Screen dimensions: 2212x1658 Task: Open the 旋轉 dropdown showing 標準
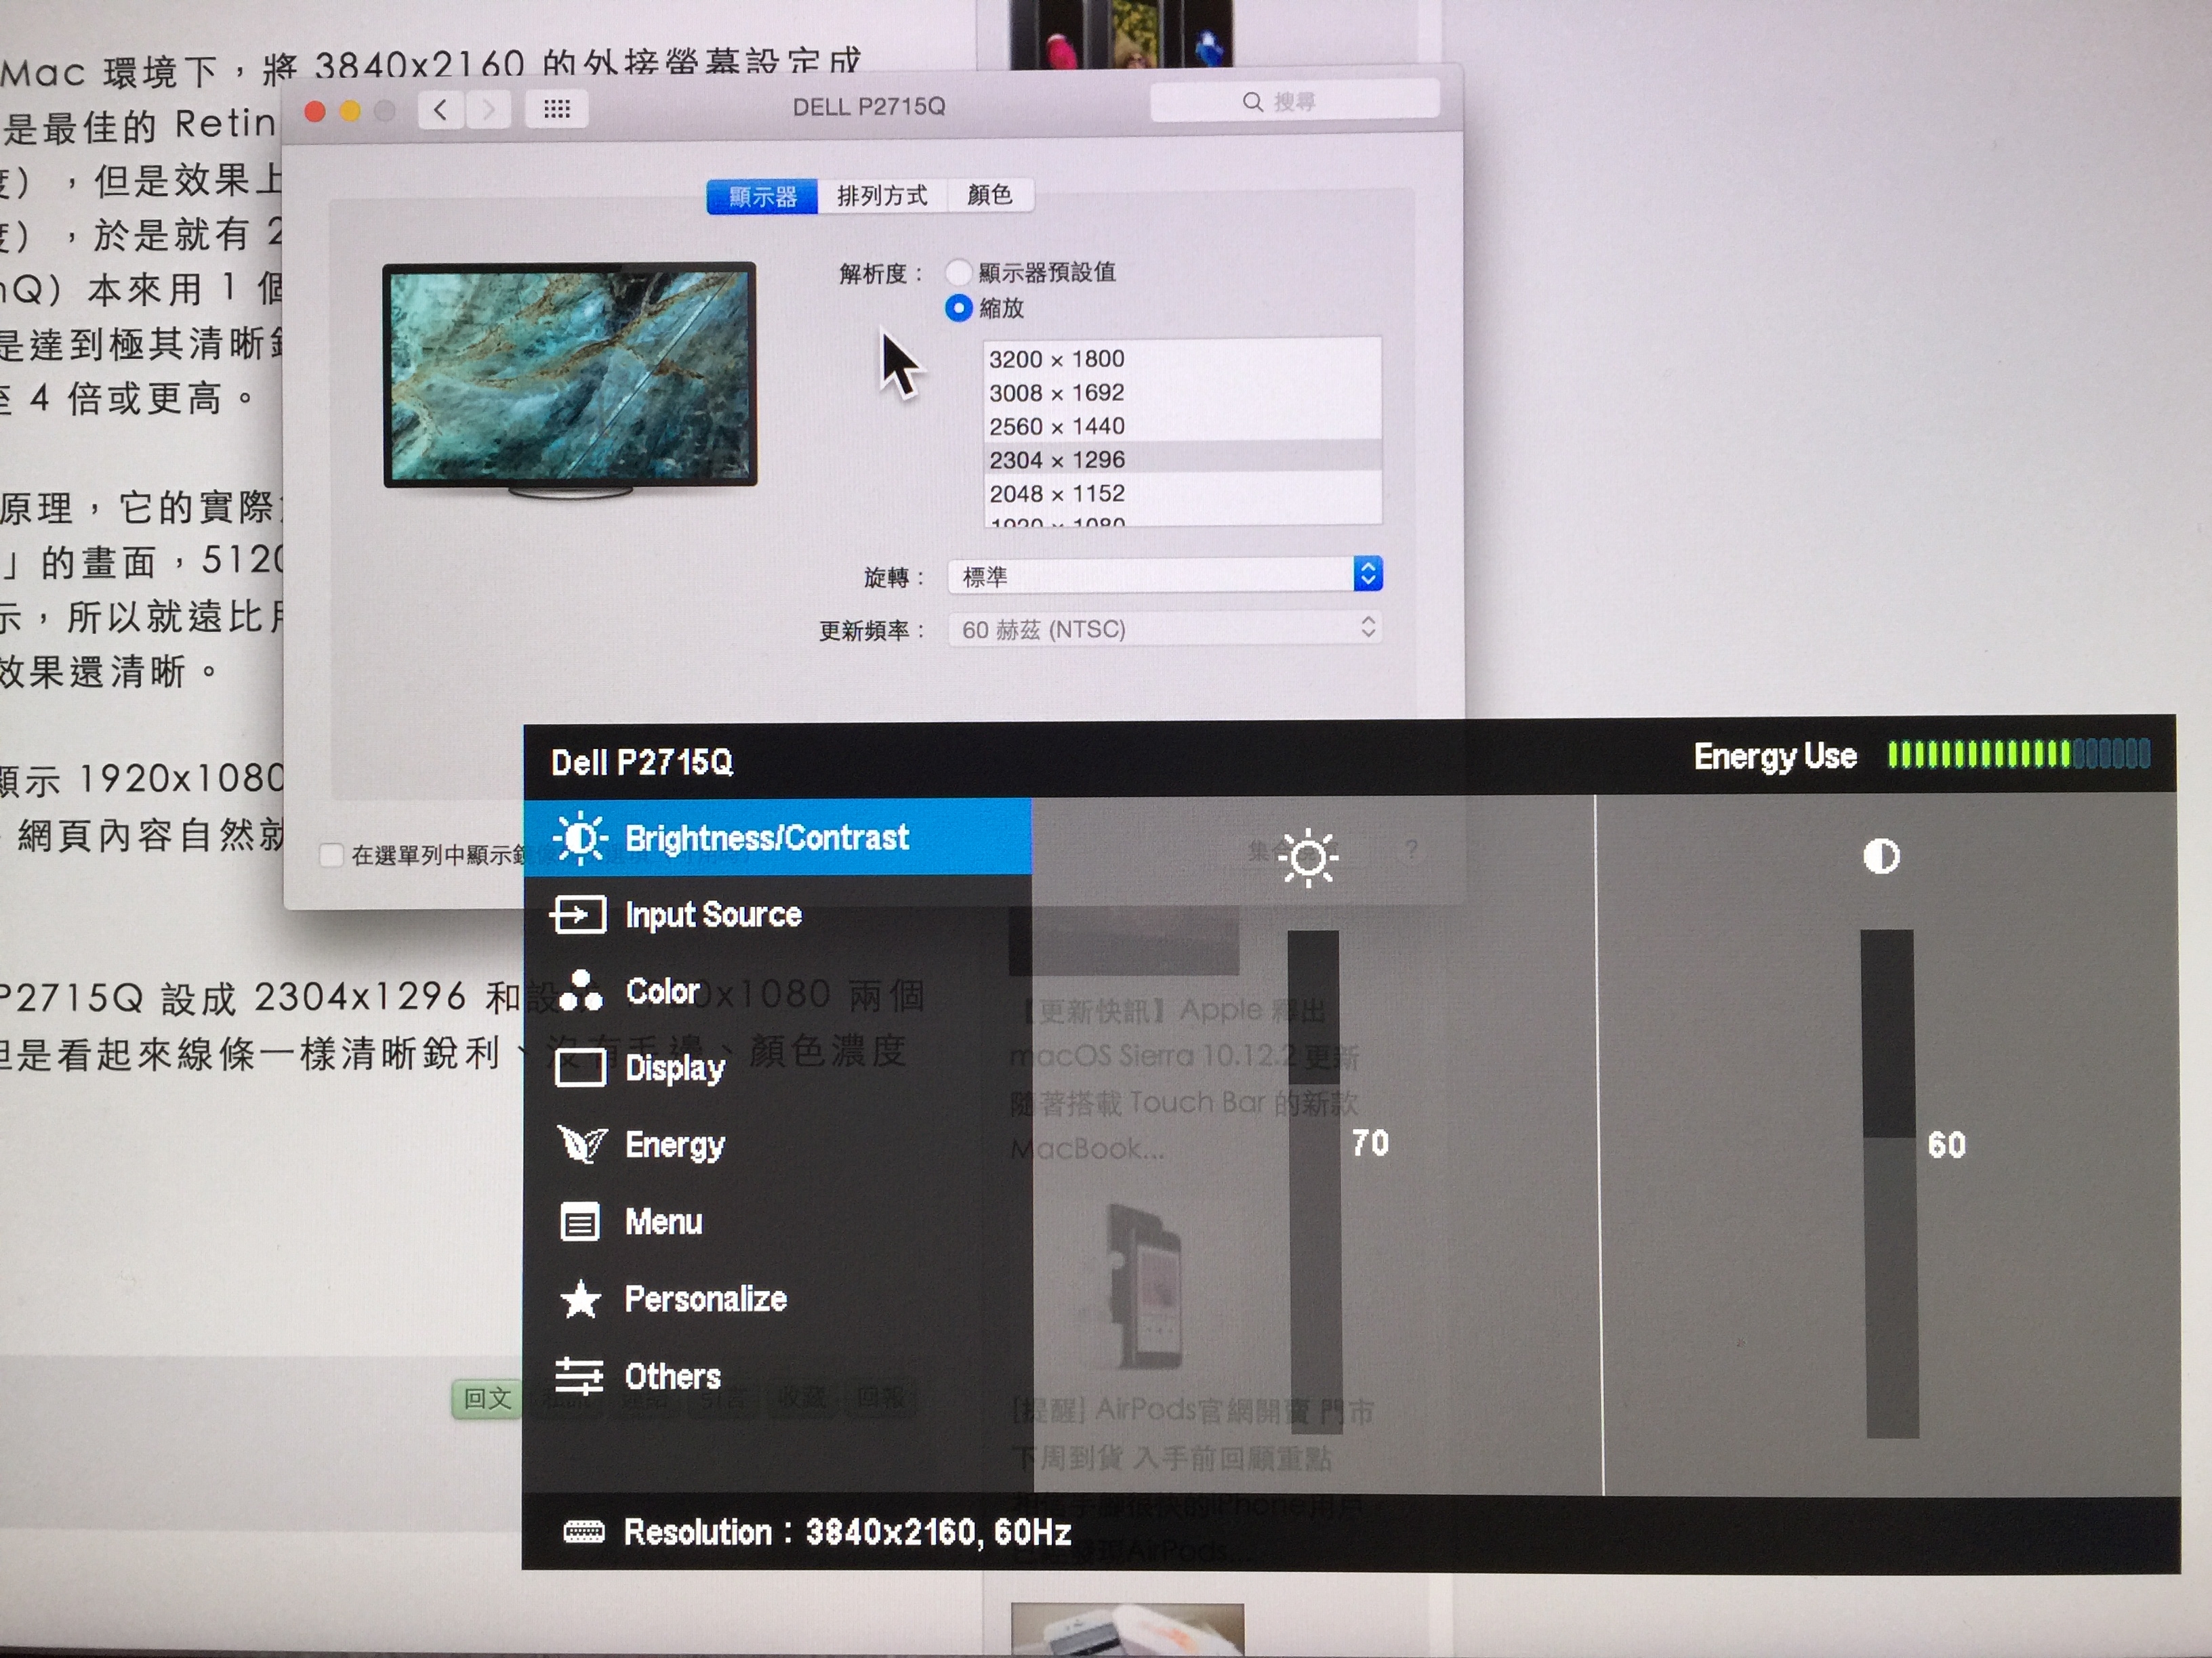pos(1165,576)
